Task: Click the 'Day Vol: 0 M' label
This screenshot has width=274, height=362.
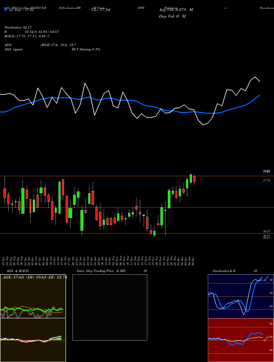Action: (172, 16)
